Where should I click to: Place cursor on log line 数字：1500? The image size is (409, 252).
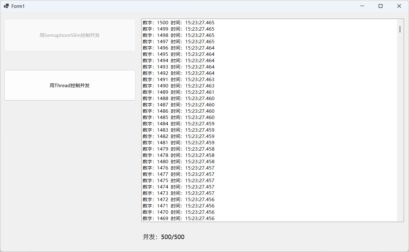[178, 23]
